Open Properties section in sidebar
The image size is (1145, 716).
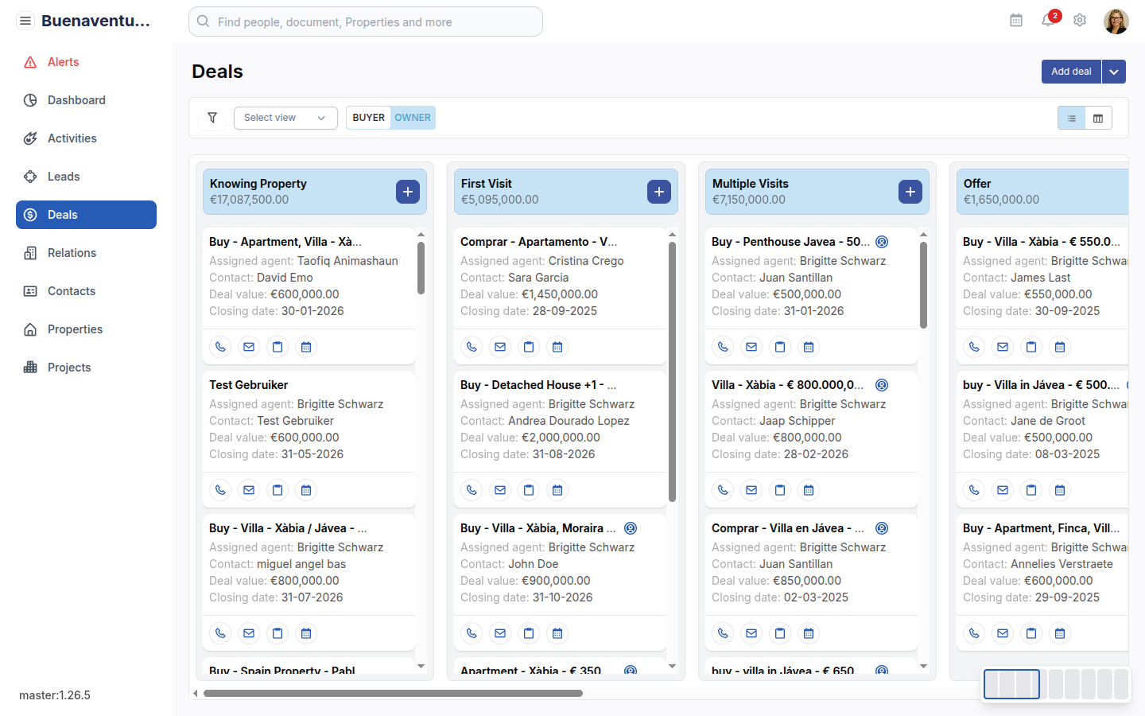click(86, 329)
